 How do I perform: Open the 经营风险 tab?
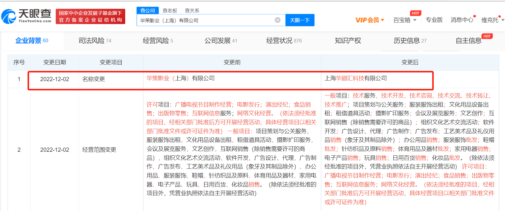[158, 41]
